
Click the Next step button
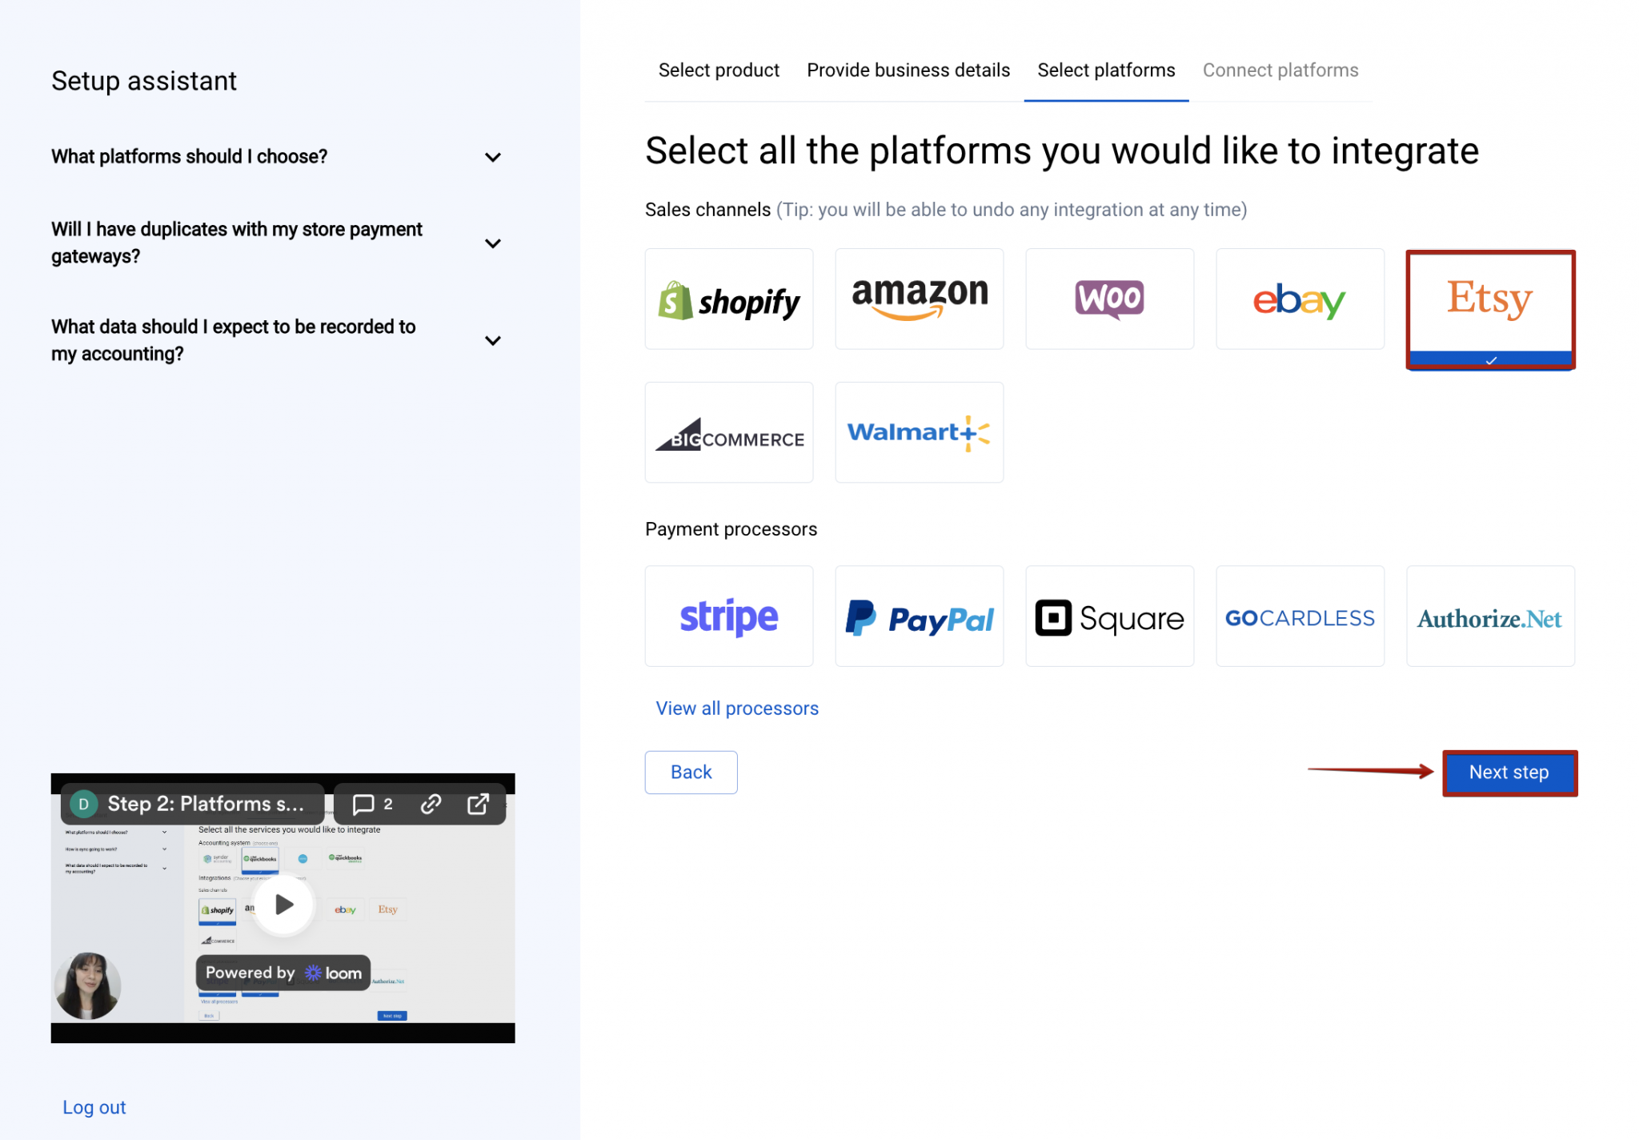click(1509, 772)
